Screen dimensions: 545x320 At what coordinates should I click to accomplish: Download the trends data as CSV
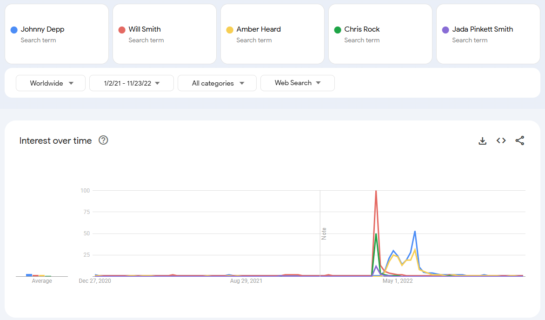482,140
